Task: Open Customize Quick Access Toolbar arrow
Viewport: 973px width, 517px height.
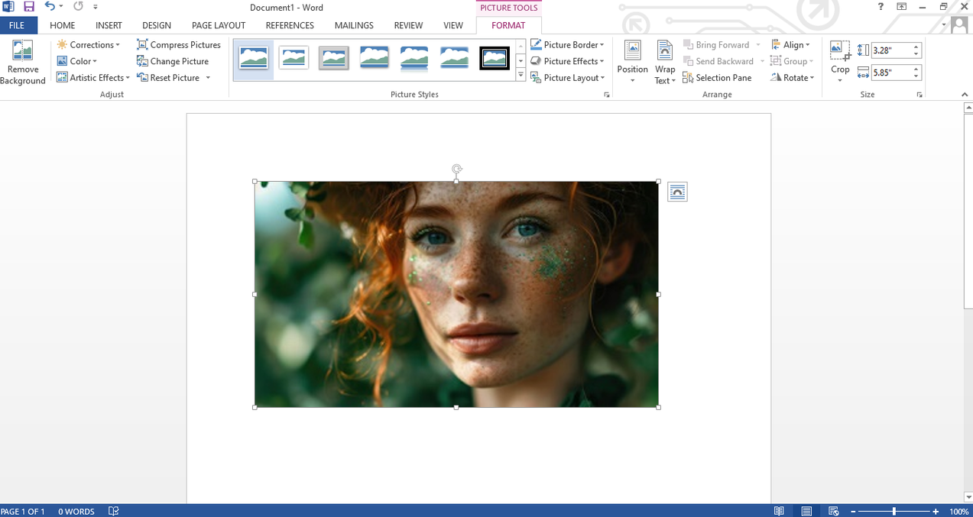Action: (96, 7)
